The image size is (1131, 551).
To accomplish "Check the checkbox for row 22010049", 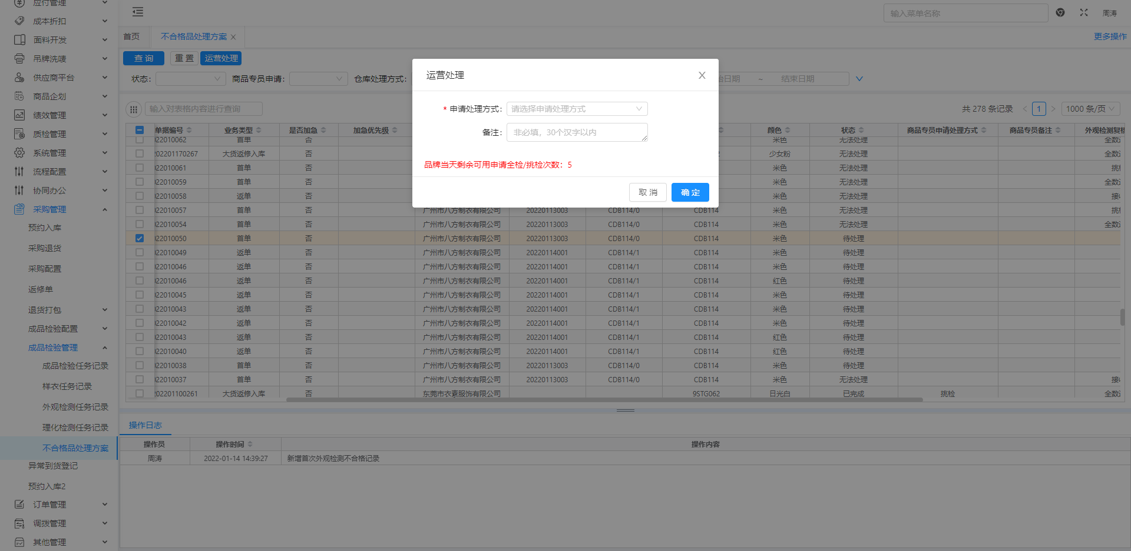I will pos(140,252).
